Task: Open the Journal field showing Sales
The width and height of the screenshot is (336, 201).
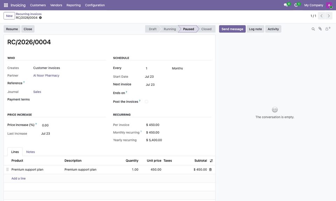Action: [x=37, y=92]
